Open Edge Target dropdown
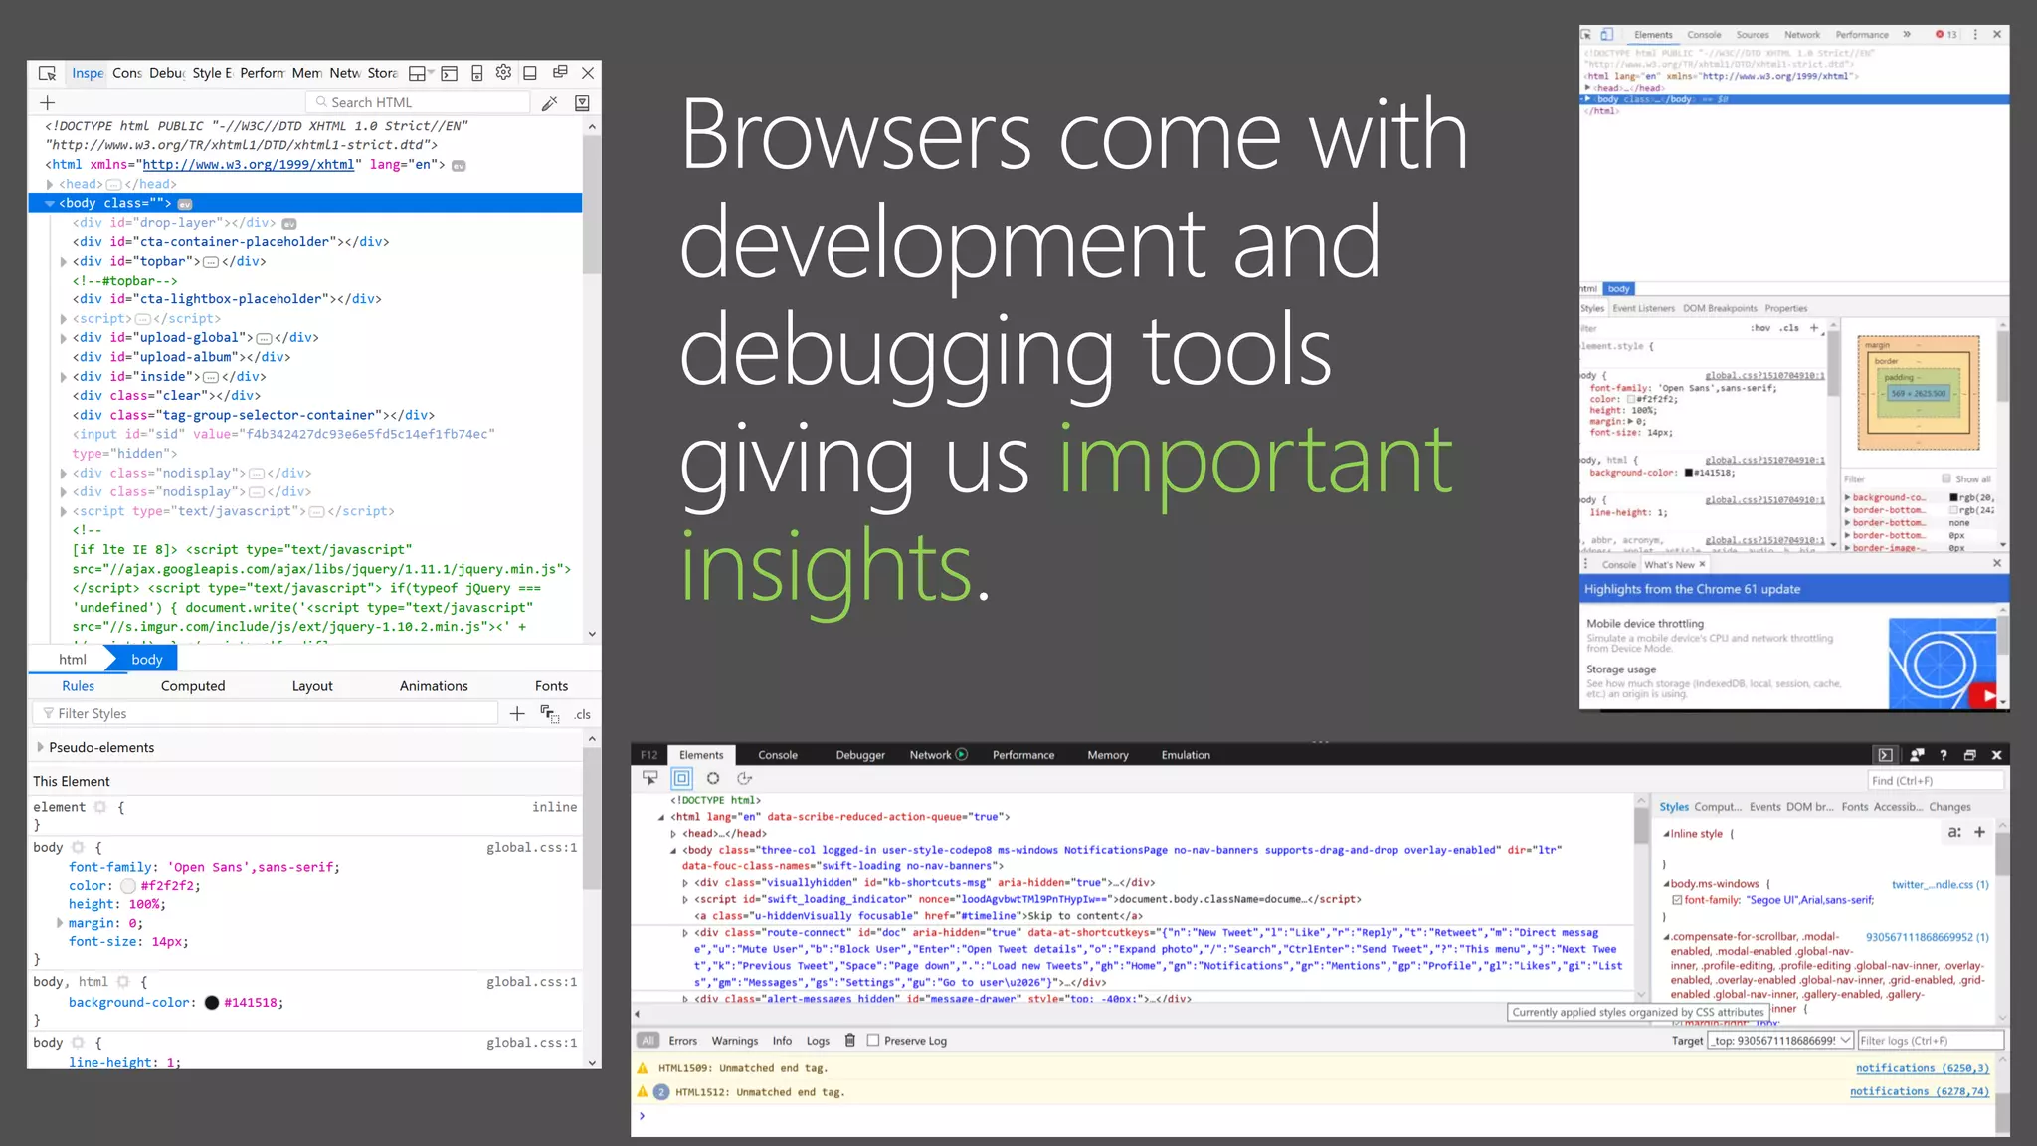Screen dimensions: 2037x1146 pos(1780,1041)
